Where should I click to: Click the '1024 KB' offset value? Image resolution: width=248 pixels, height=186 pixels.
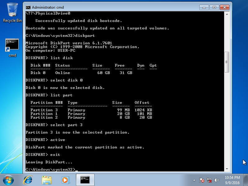[143, 110]
